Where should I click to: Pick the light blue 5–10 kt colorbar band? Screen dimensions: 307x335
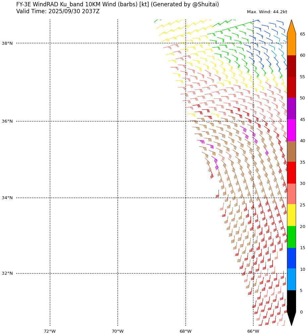click(x=291, y=280)
